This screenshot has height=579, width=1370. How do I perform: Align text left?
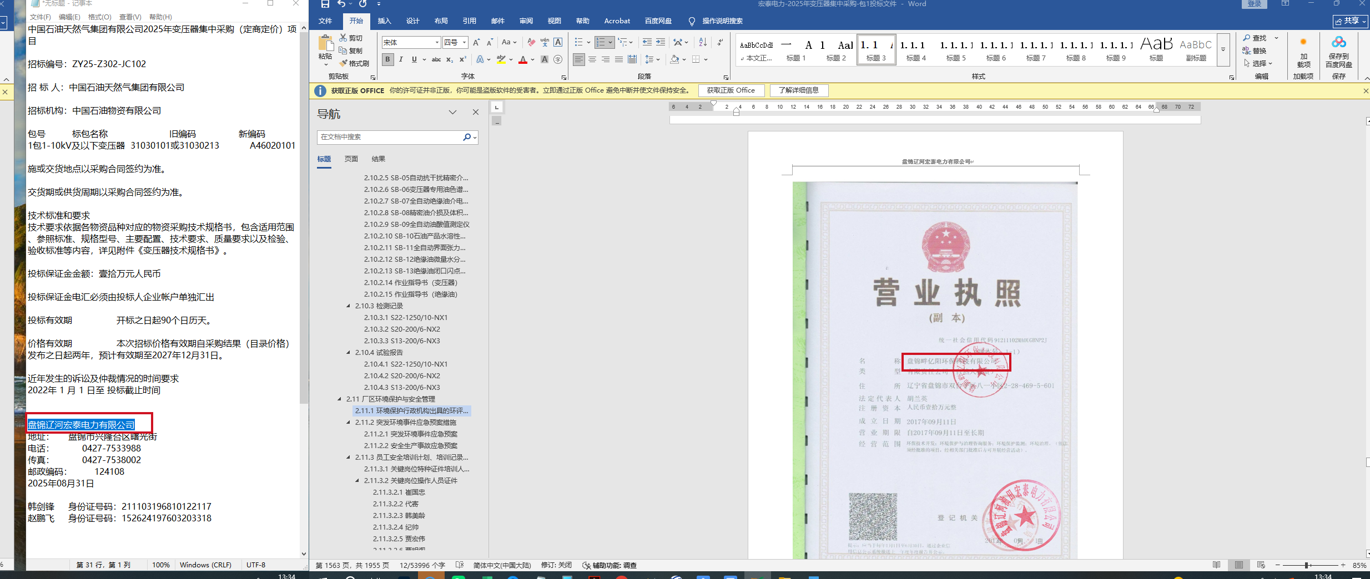coord(579,59)
